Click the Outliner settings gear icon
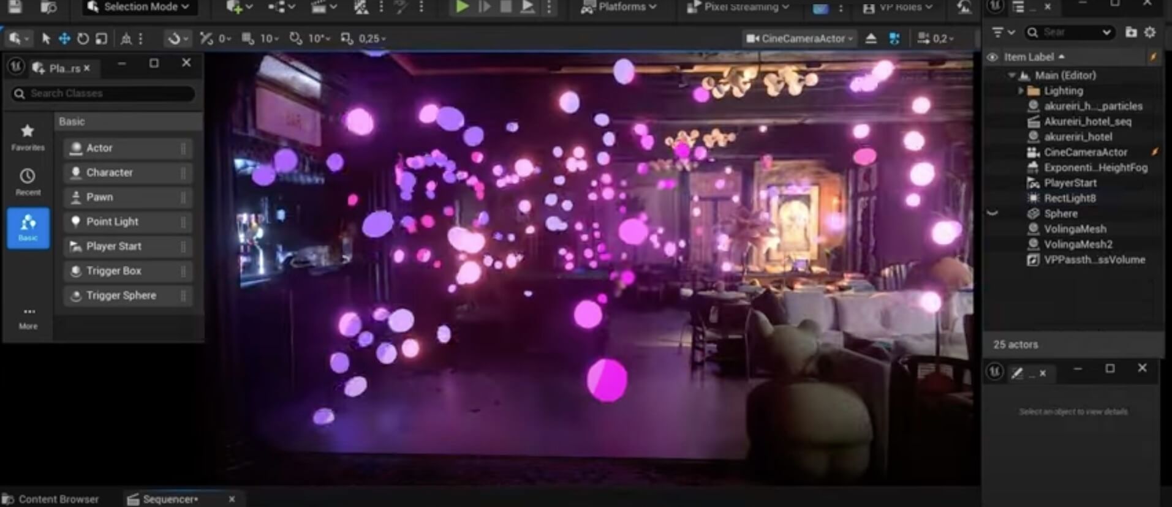This screenshot has width=1172, height=507. coord(1150,32)
